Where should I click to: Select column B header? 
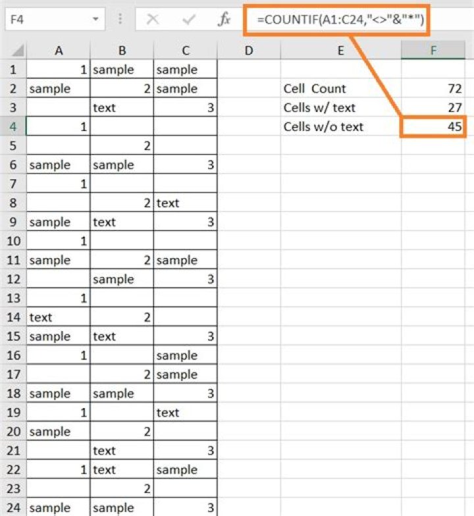pyautogui.click(x=122, y=51)
